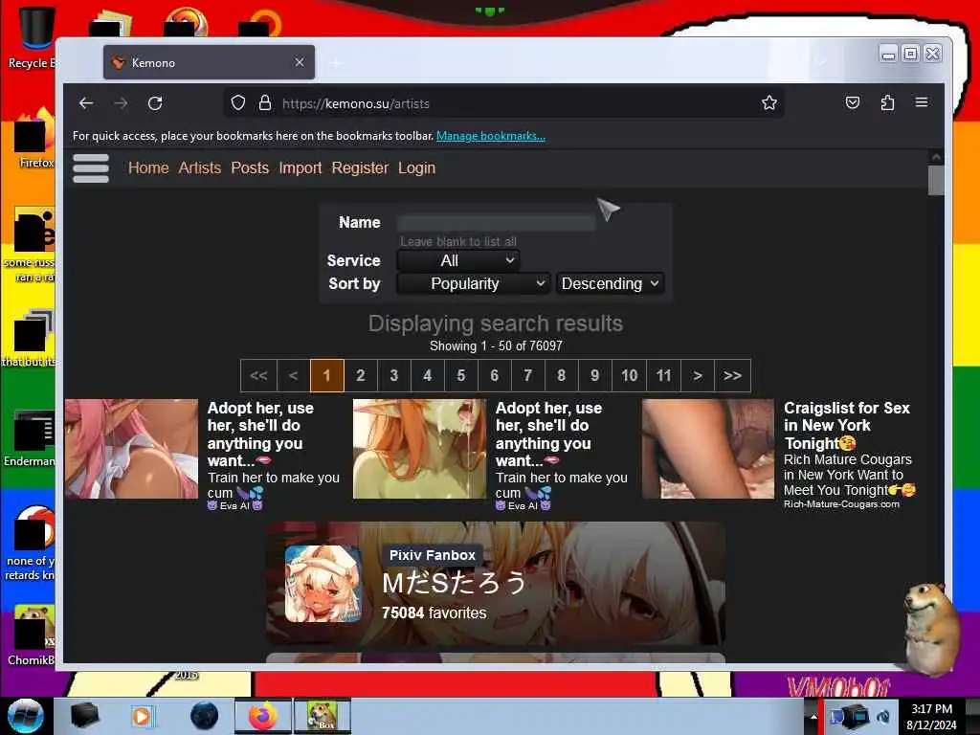Open media player taskbar icon
Viewport: 980px width, 735px height.
pos(142,716)
